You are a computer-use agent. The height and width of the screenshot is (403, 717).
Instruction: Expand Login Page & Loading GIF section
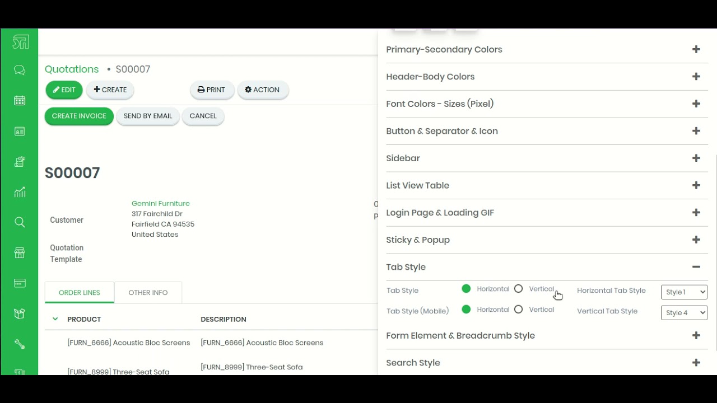547,213
